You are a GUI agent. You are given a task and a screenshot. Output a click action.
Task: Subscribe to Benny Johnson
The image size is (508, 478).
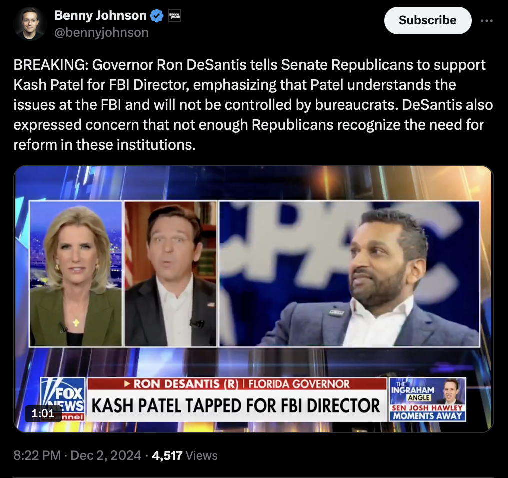[x=427, y=20]
